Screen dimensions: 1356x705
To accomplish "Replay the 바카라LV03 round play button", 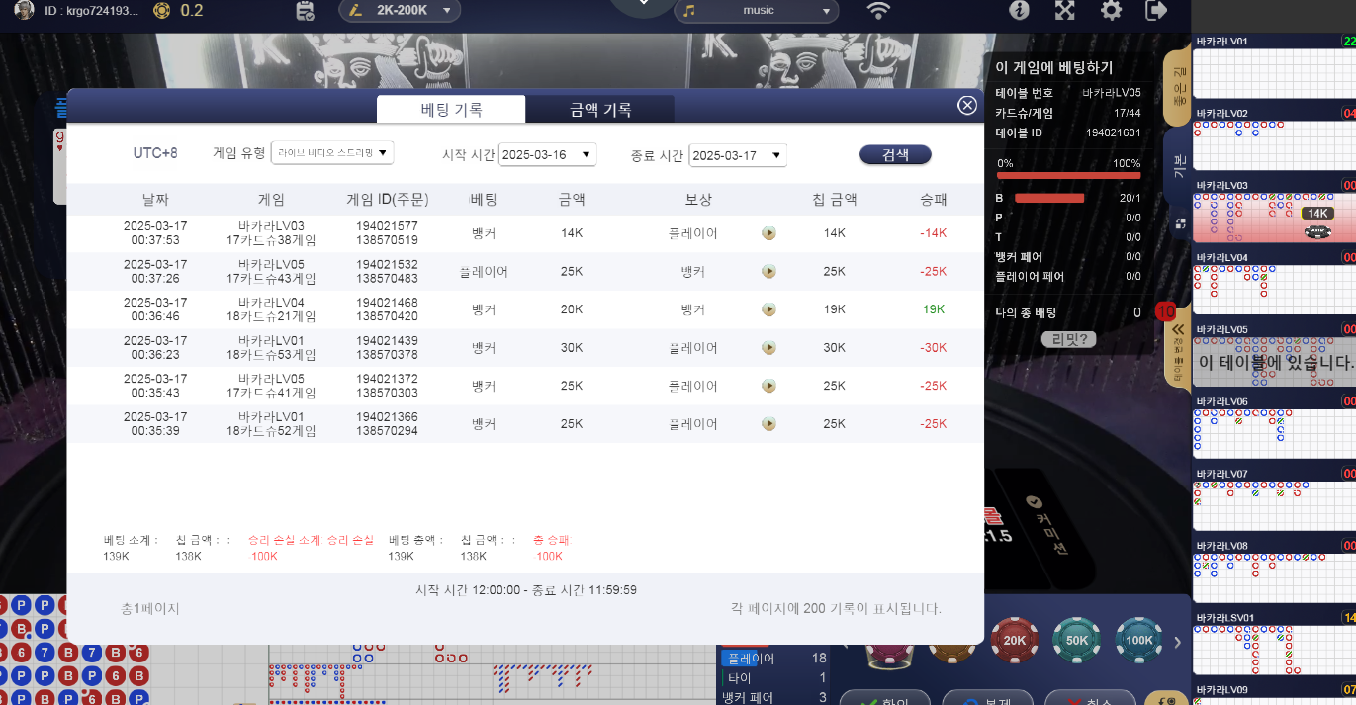I will pos(768,234).
